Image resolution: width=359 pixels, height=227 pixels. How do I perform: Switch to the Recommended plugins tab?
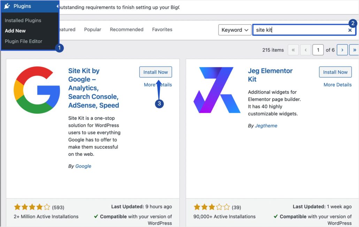(127, 30)
